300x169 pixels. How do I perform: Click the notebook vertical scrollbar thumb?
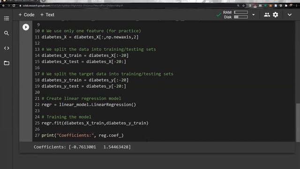tap(298, 123)
